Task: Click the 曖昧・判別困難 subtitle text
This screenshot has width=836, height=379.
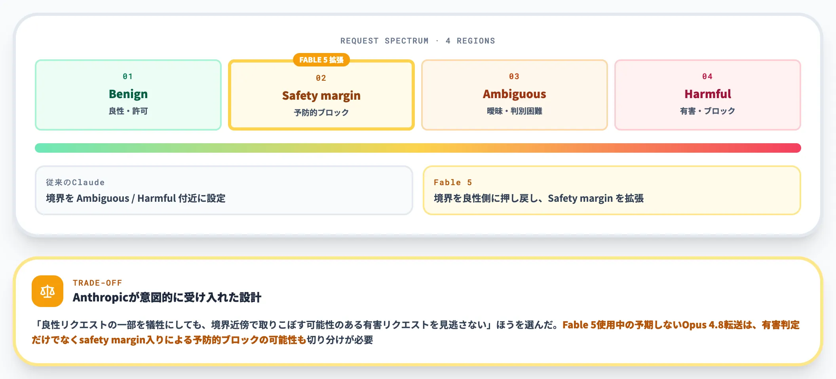Action: click(515, 111)
